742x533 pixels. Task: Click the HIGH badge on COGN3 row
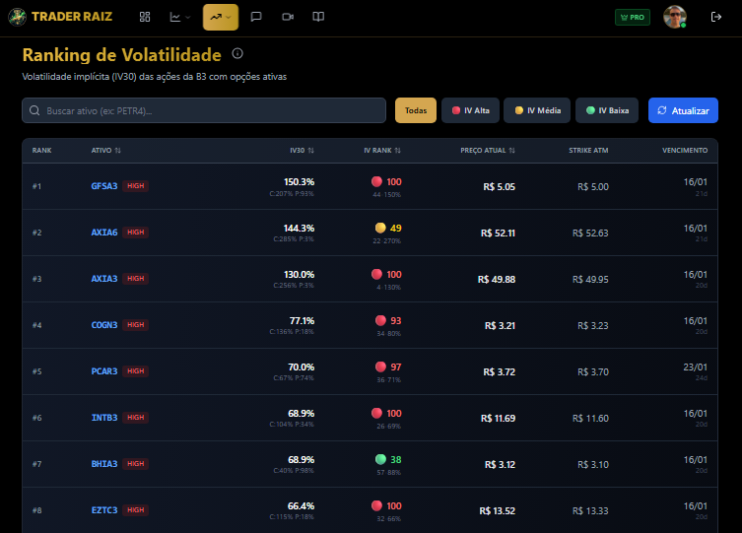(136, 325)
